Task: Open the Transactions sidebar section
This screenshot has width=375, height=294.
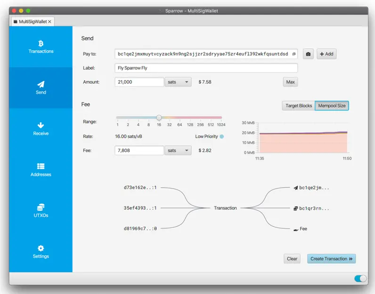Action: 41,47
